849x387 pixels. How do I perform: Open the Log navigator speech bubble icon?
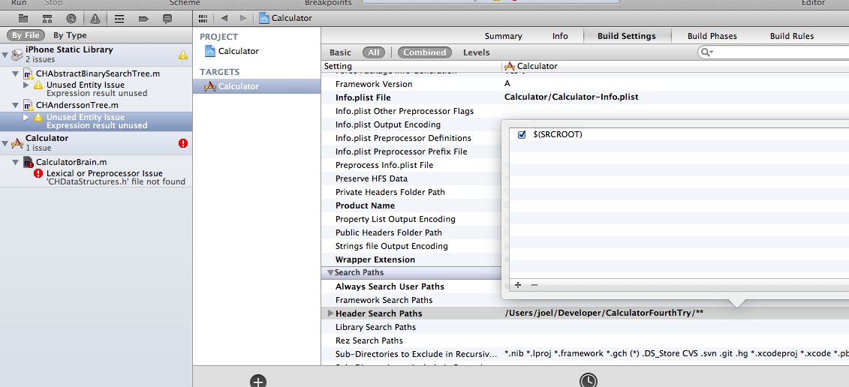(167, 19)
